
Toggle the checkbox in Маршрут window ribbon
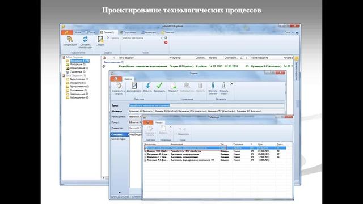click(176, 134)
